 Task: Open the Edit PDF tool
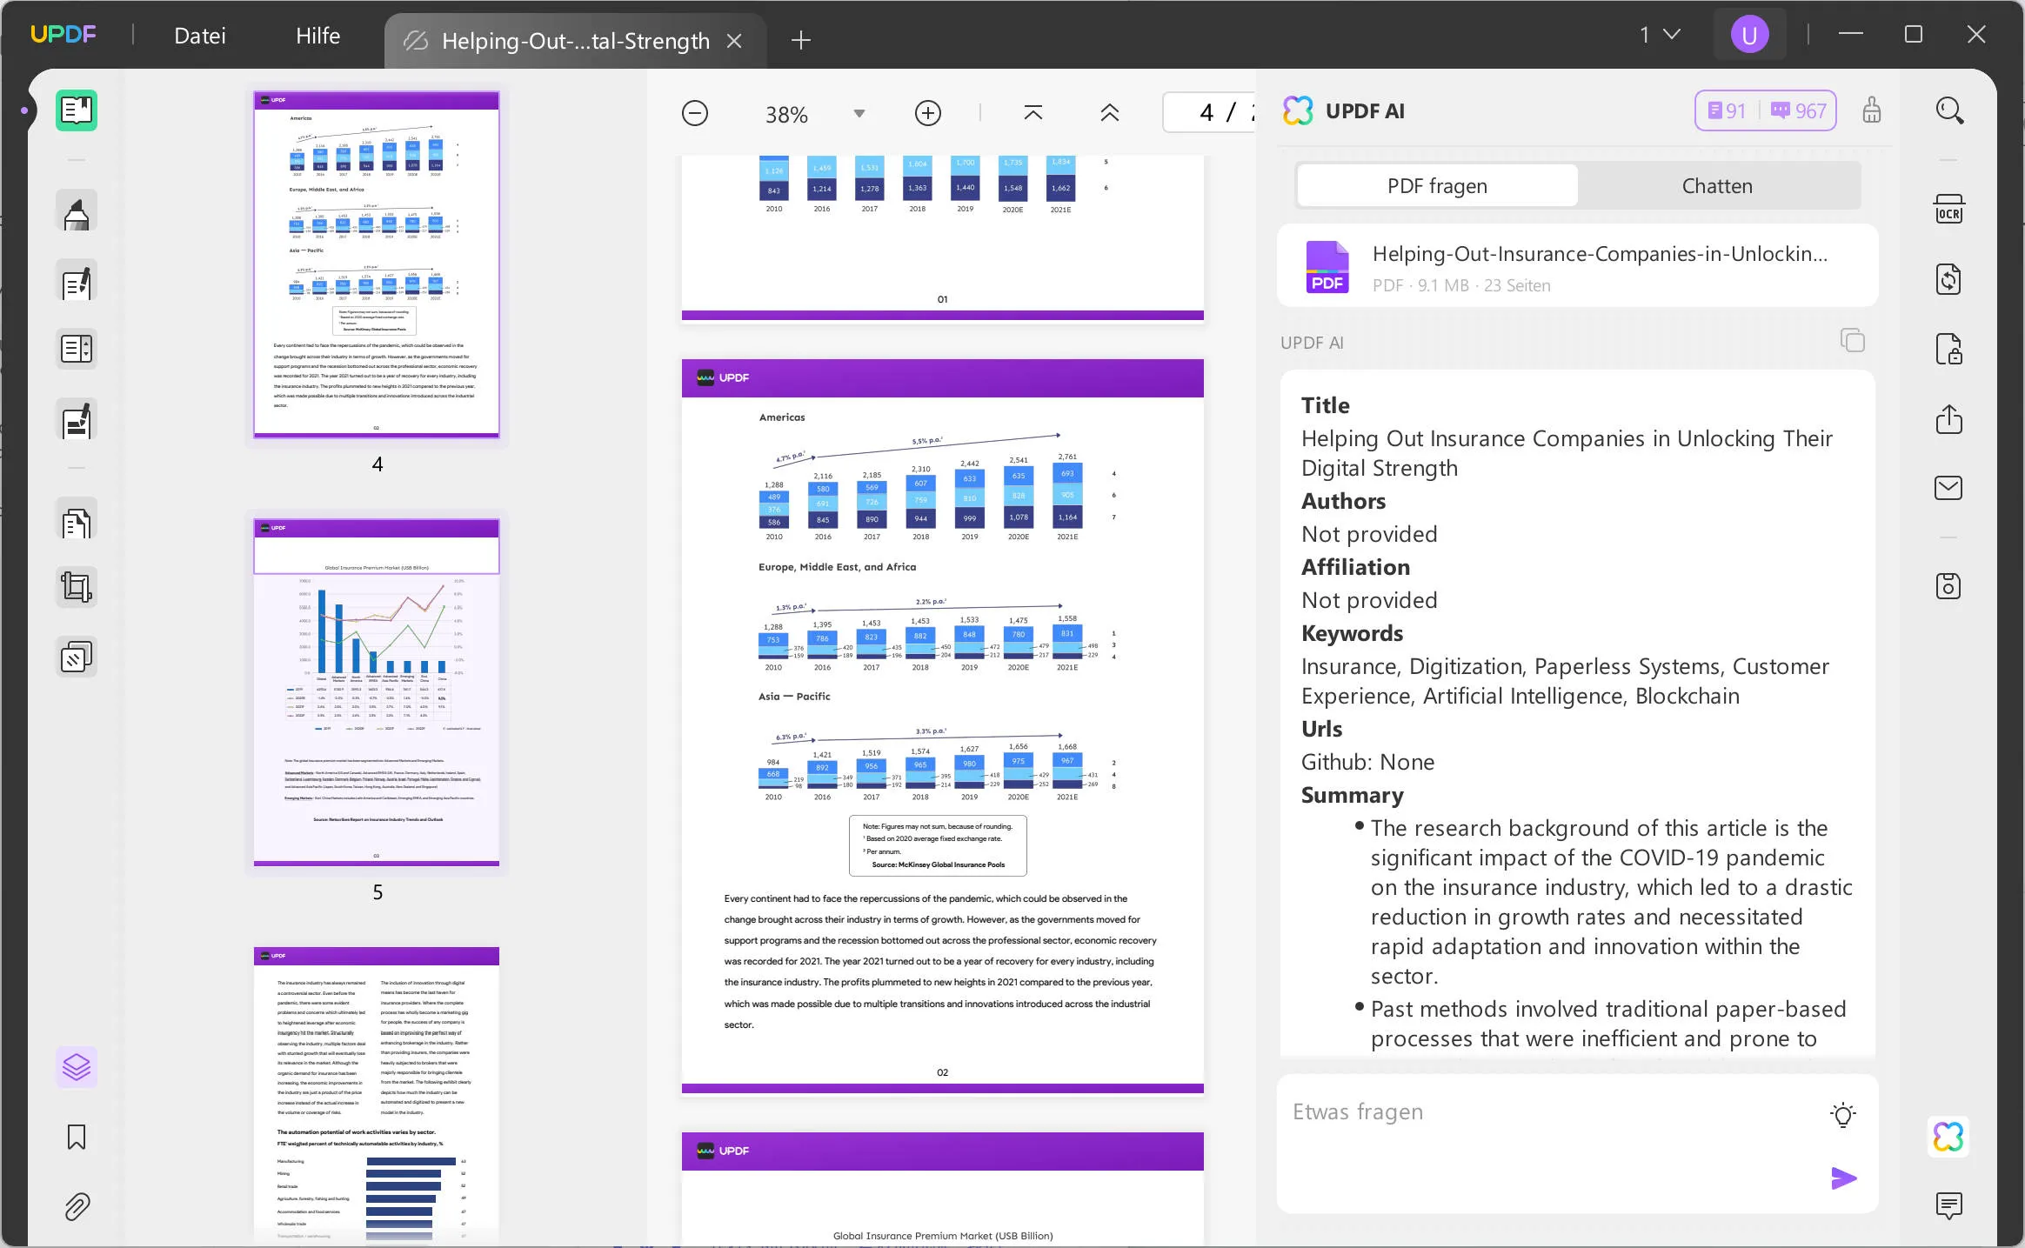click(77, 282)
